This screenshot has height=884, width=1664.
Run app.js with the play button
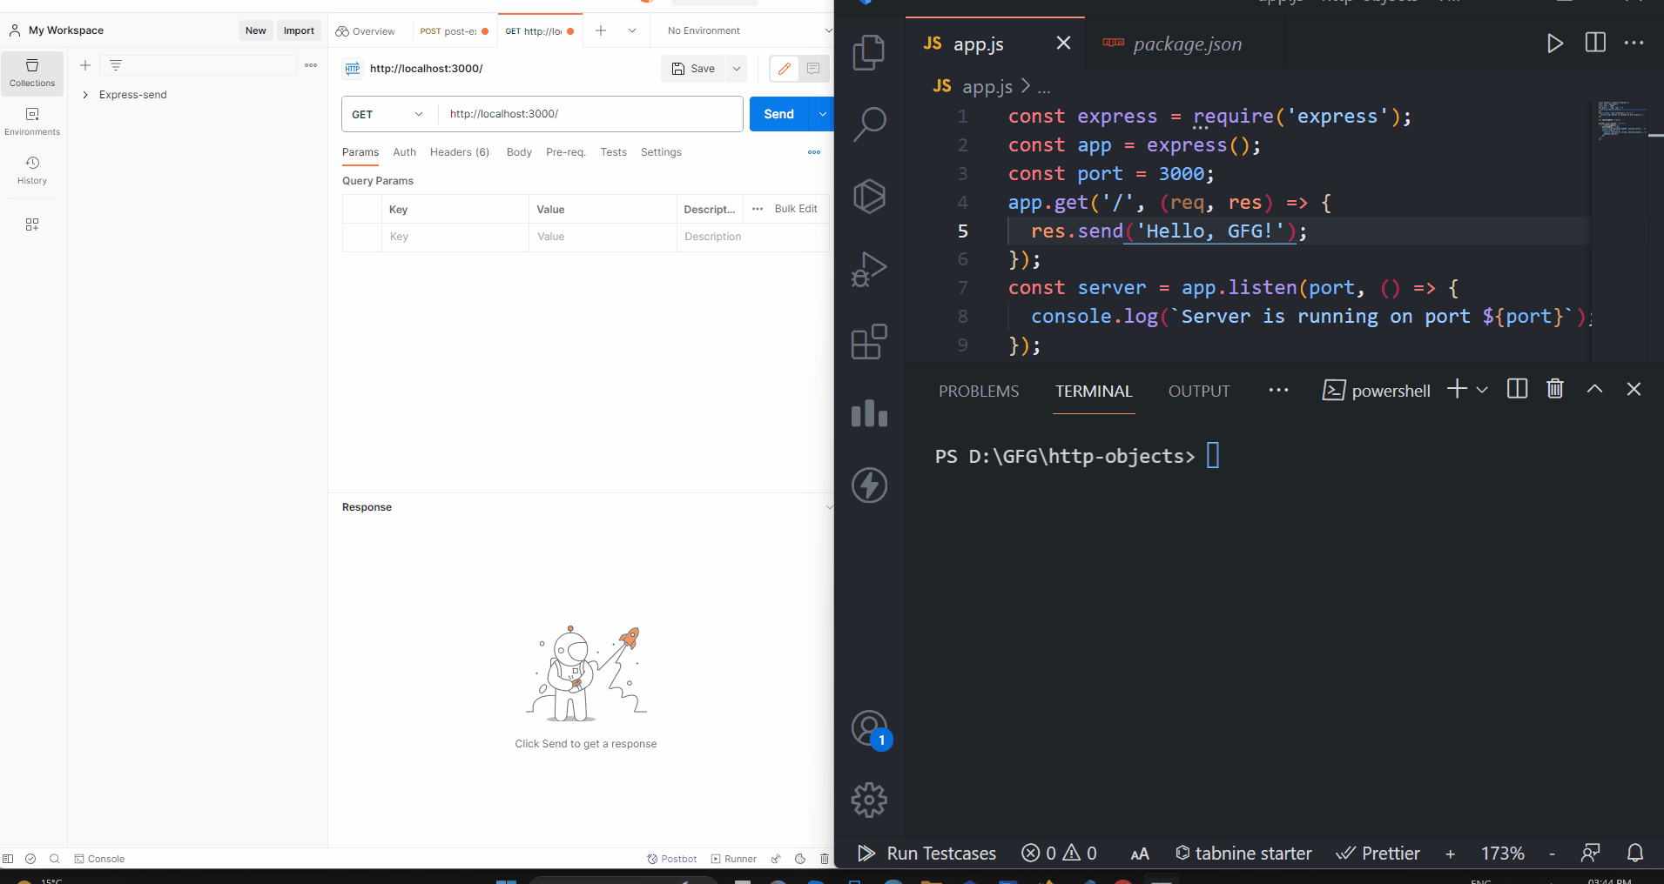[x=1555, y=43]
